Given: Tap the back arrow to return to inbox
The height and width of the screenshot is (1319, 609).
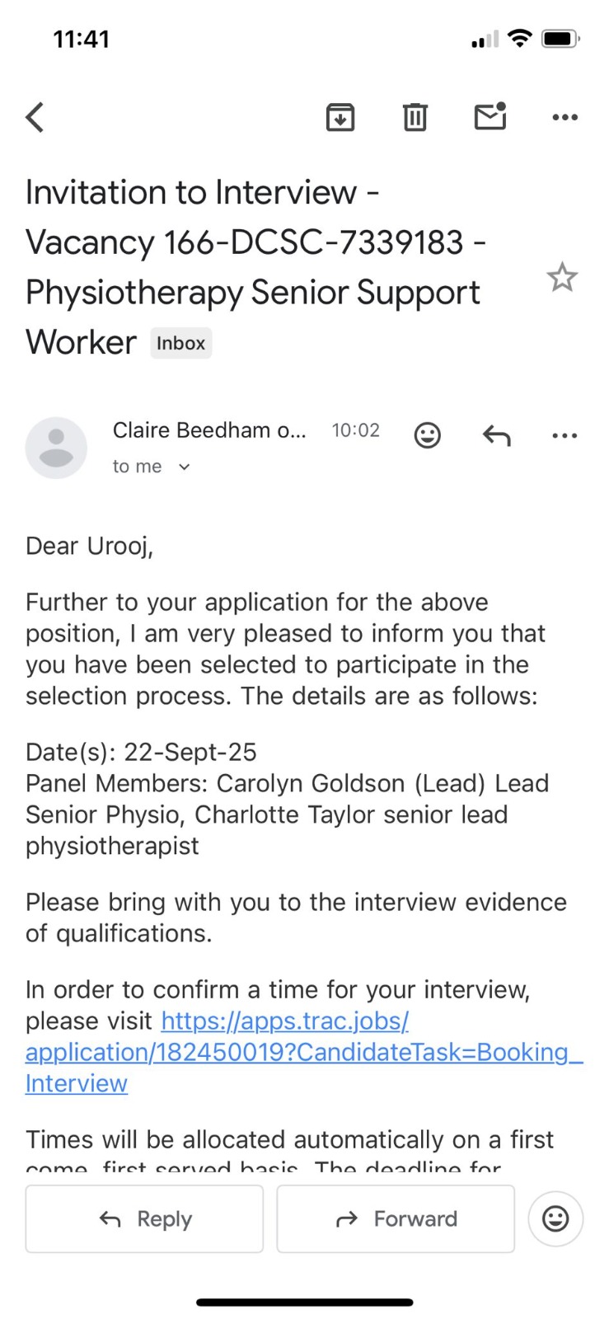Looking at the screenshot, I should tap(35, 117).
